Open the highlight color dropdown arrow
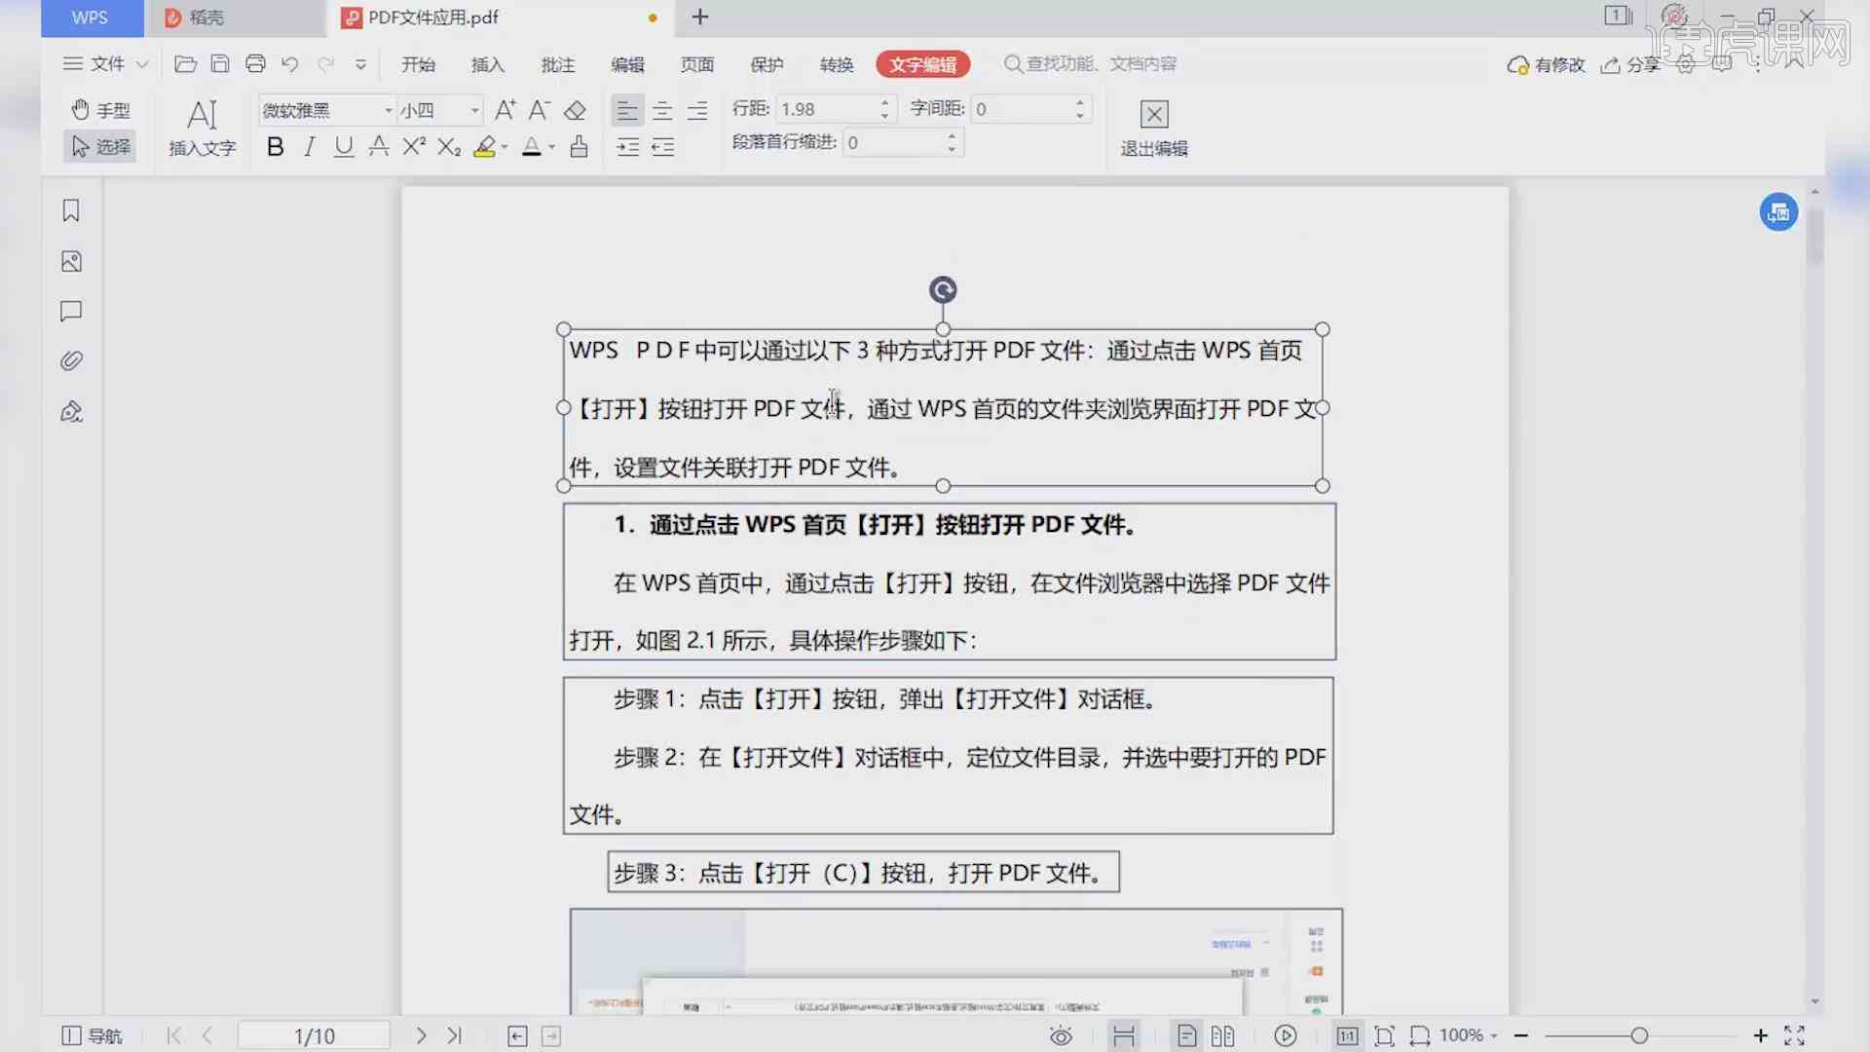Viewport: 1870px width, 1052px height. (x=505, y=147)
